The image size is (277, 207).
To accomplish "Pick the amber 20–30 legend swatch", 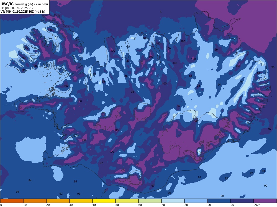I will point(58,201).
